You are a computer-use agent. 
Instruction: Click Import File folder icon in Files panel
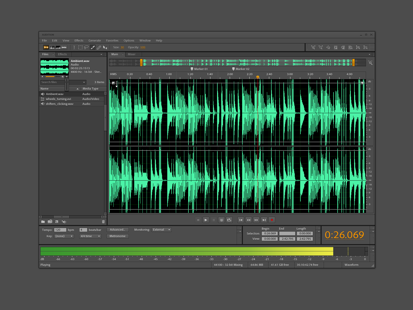coord(43,222)
